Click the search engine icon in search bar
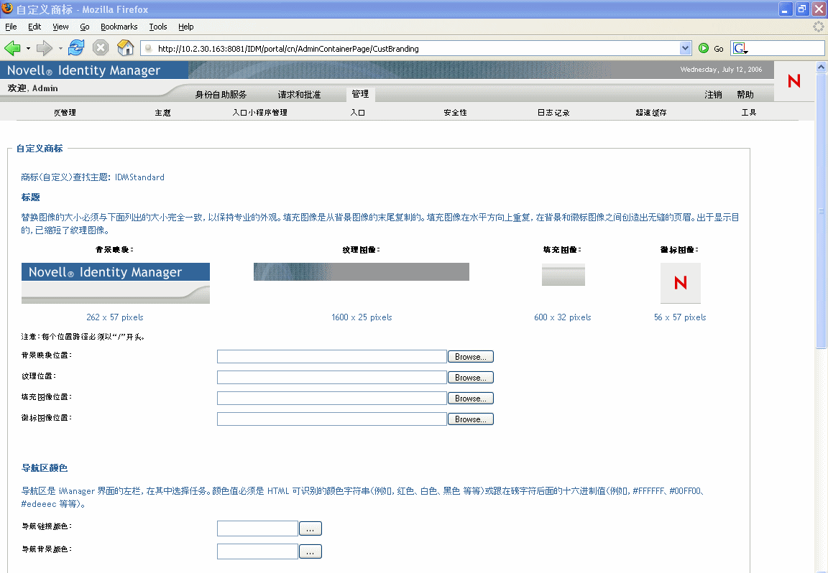Viewport: 828px width, 573px height. (740, 47)
